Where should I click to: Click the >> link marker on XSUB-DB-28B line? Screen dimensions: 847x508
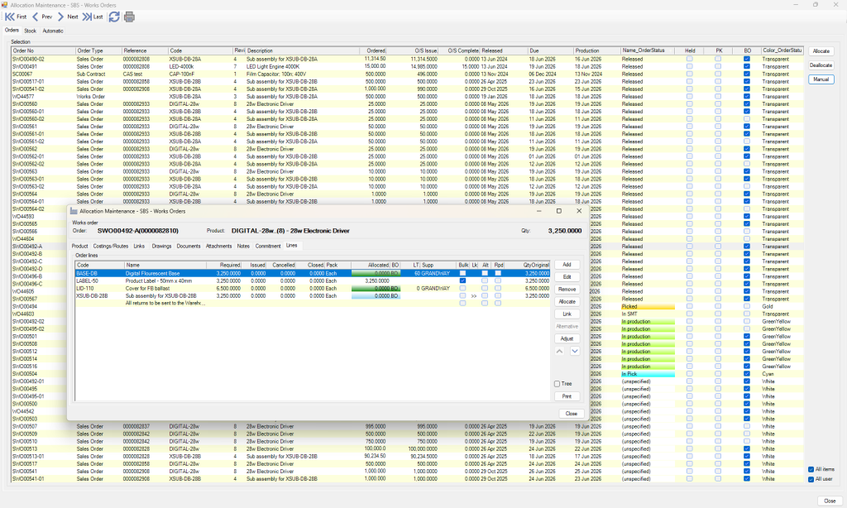tap(474, 296)
